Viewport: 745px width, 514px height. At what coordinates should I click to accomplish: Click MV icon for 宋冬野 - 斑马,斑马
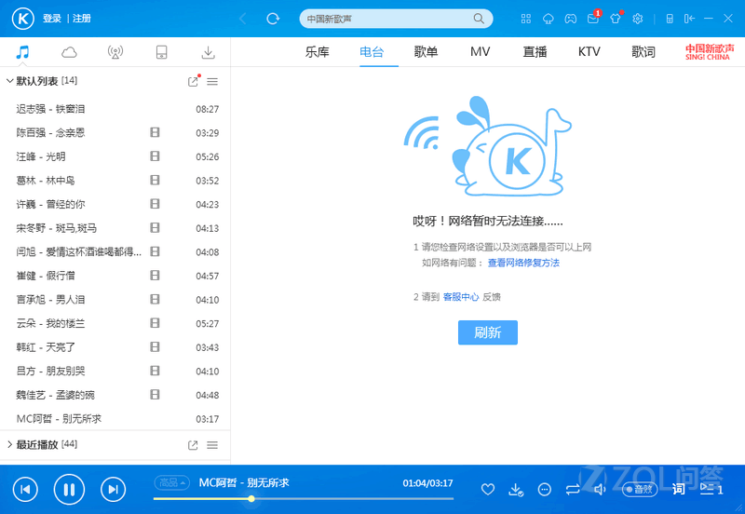[155, 228]
